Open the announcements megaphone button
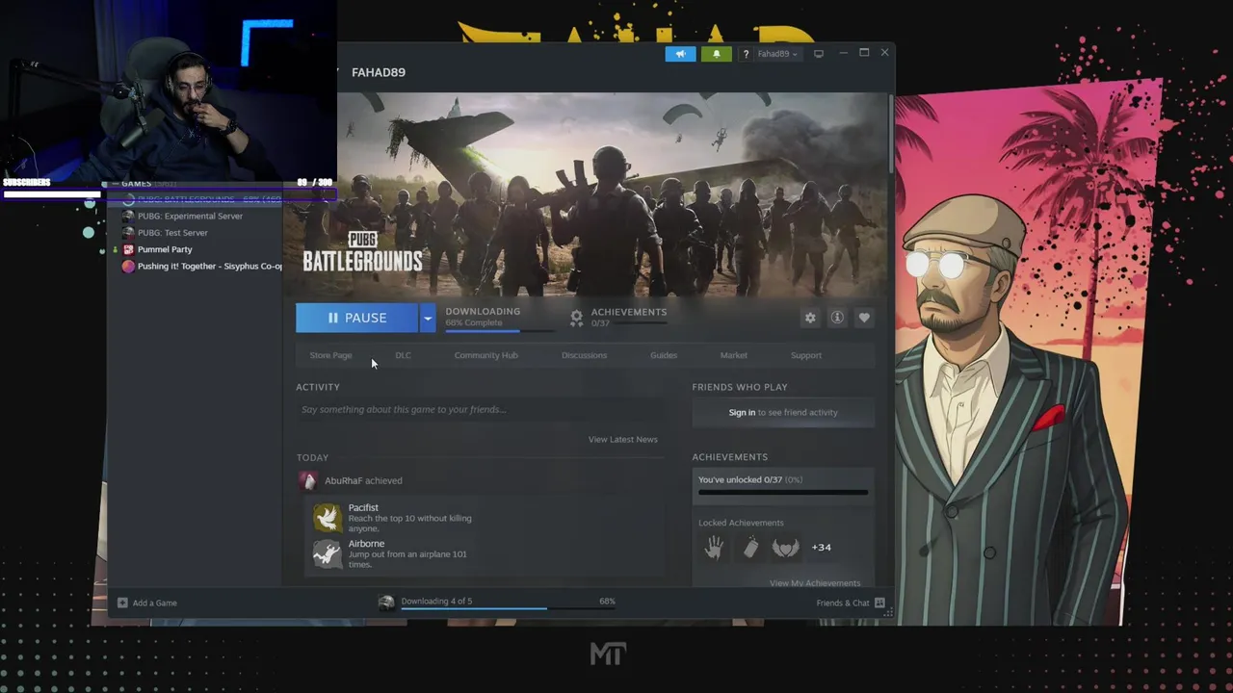This screenshot has width=1233, height=693. [x=680, y=54]
